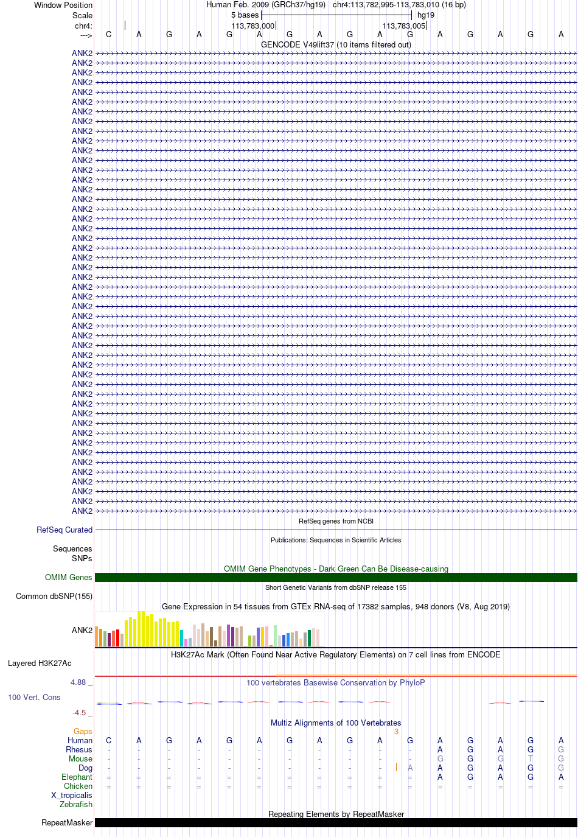The width and height of the screenshot is (578, 837).
Task: Click the hg19 label next to scale bar
Action: (x=426, y=15)
